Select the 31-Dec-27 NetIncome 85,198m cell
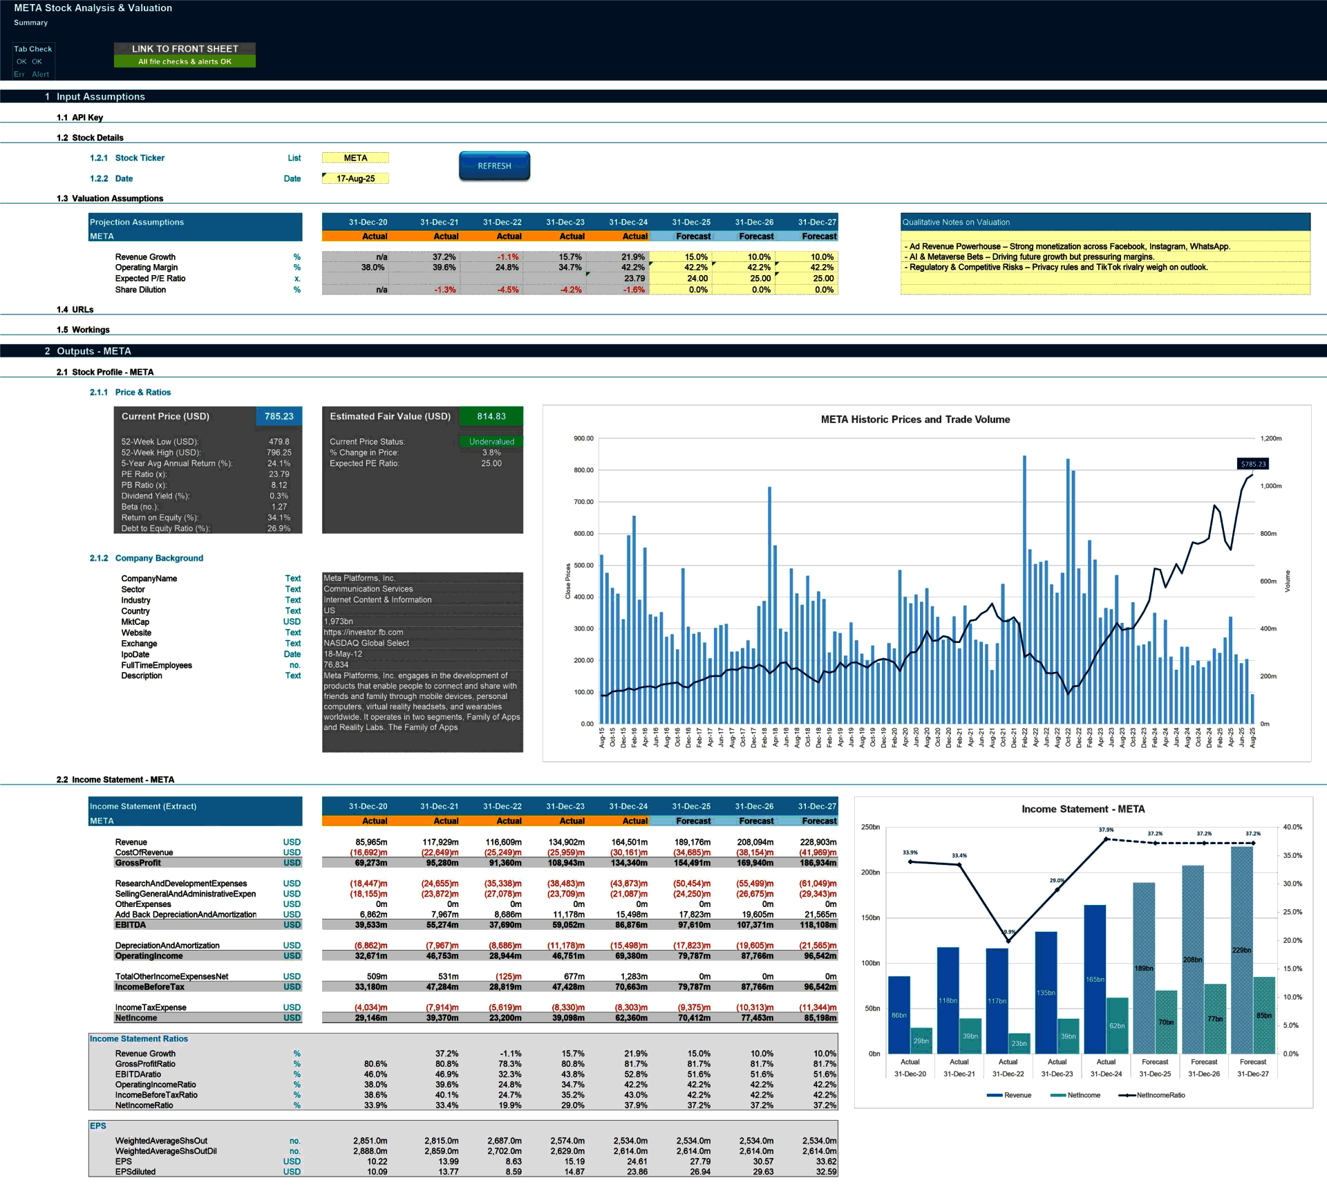This screenshot has height=1187, width=1327. pos(807,1018)
